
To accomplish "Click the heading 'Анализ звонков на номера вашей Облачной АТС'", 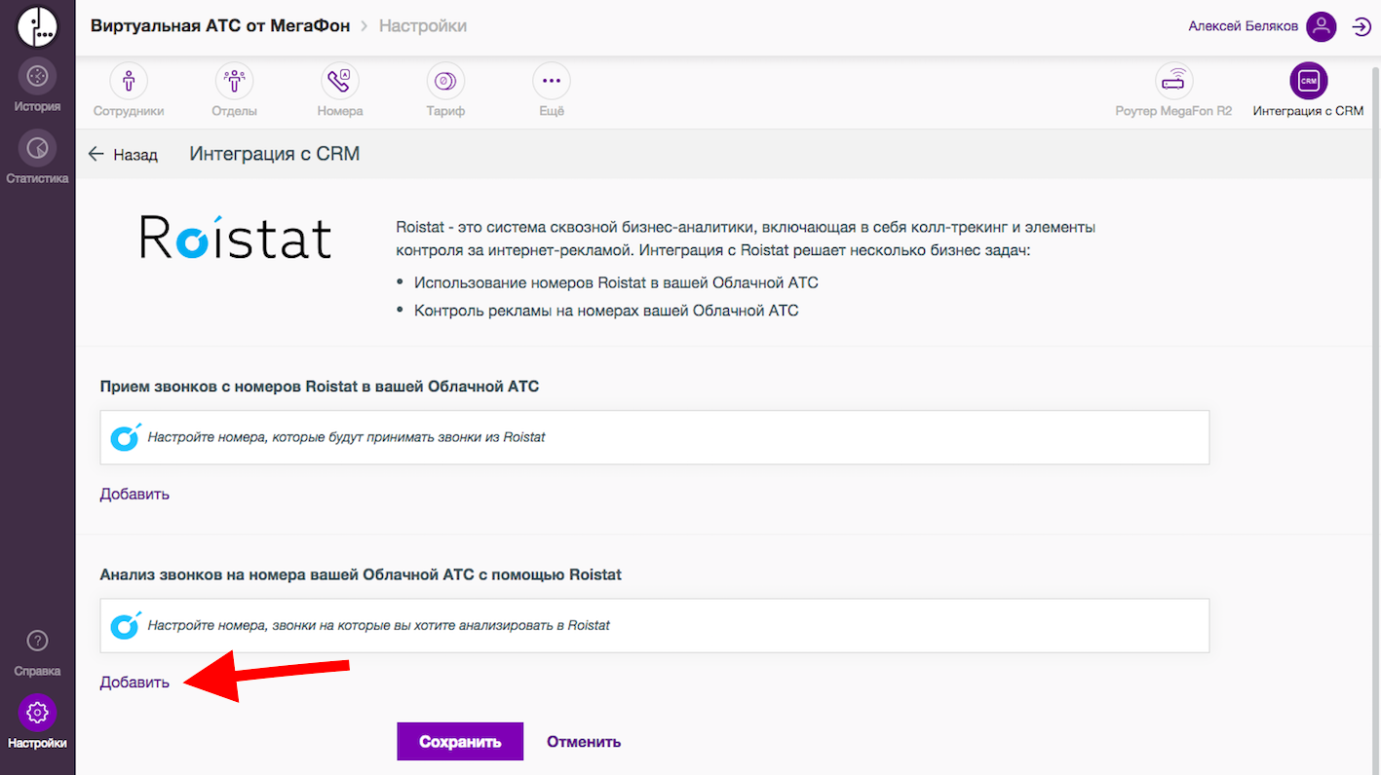I will [x=361, y=574].
